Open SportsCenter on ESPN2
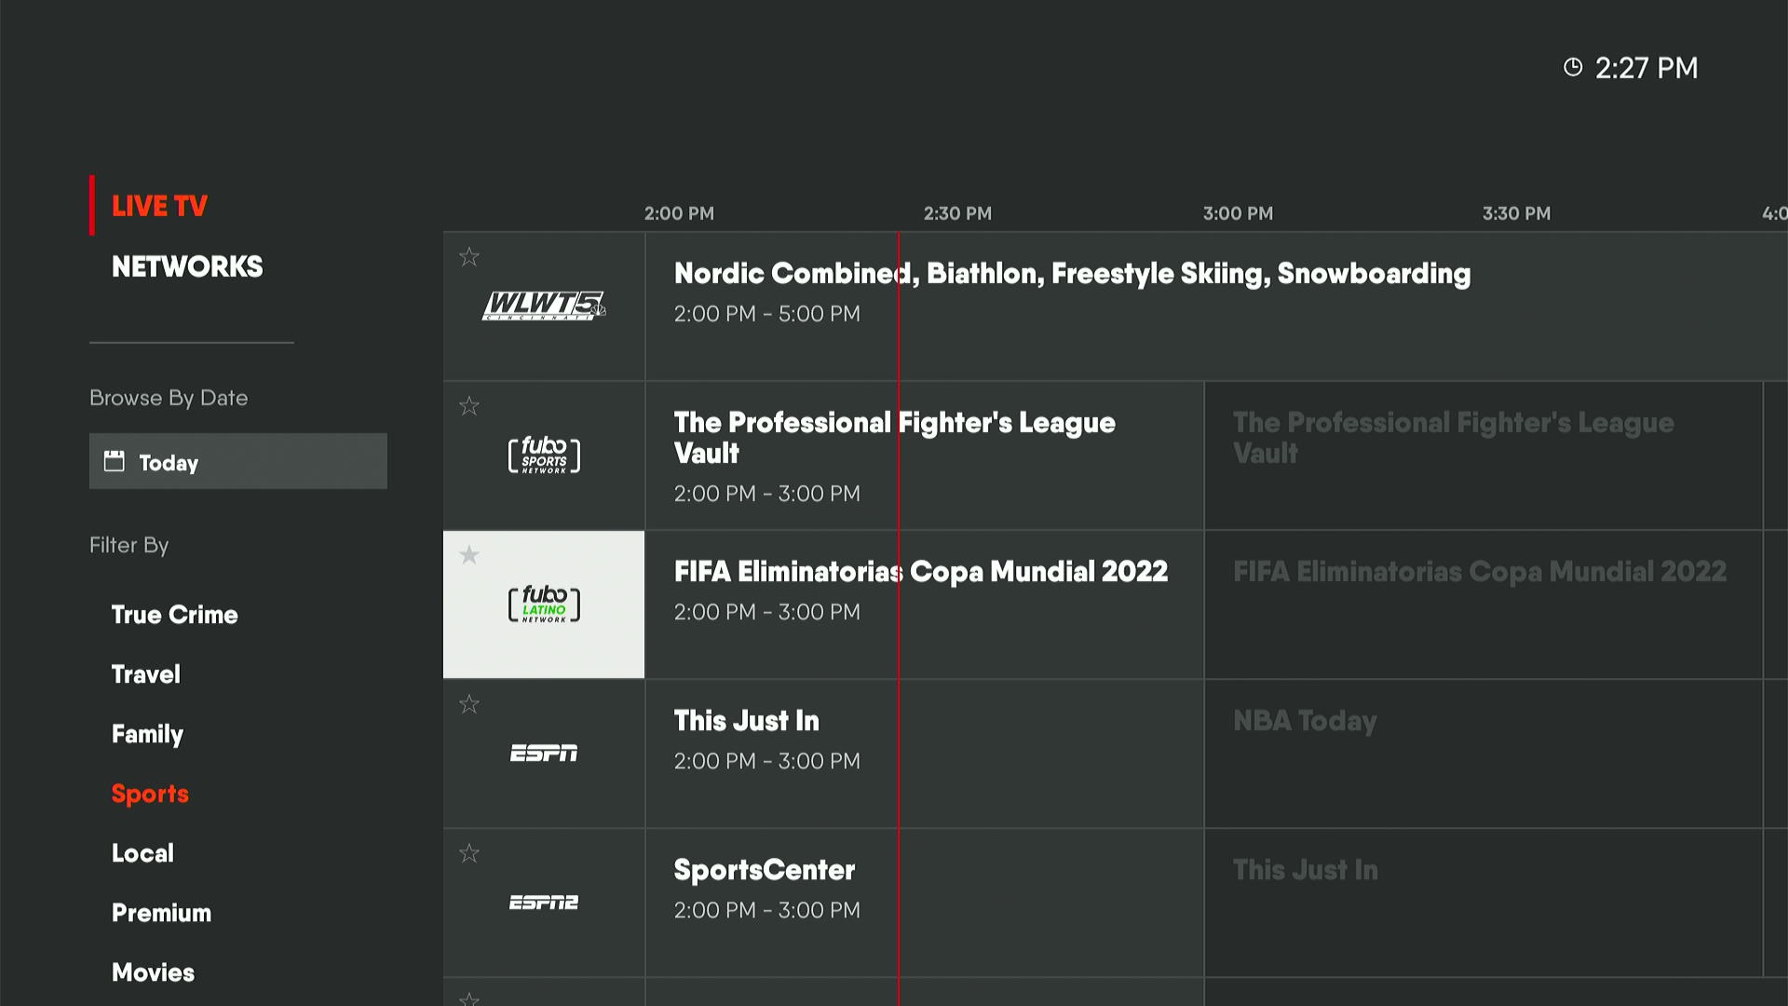The image size is (1788, 1006). click(925, 903)
